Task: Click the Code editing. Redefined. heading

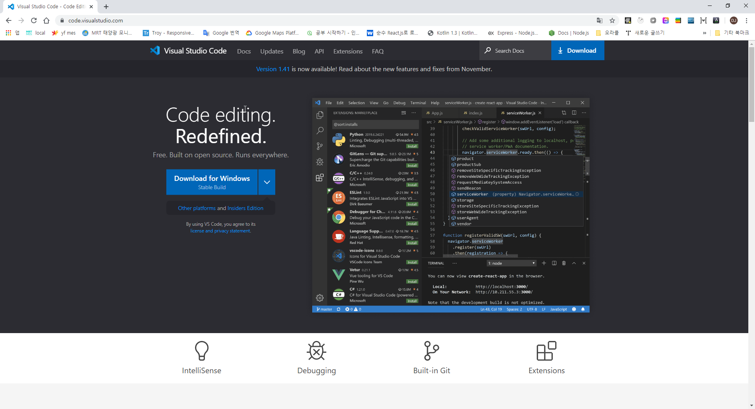Action: pyautogui.click(x=221, y=125)
